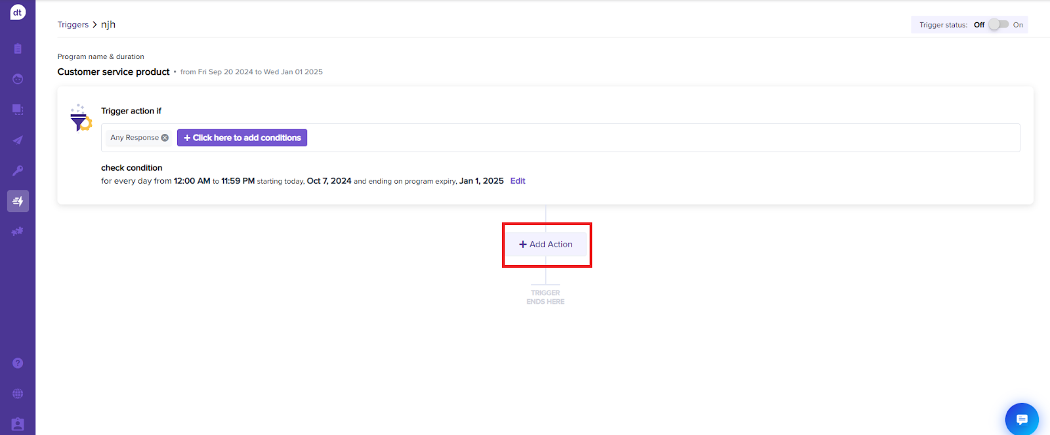Click the puzzle piece icon in the sidebar

[x=18, y=232]
